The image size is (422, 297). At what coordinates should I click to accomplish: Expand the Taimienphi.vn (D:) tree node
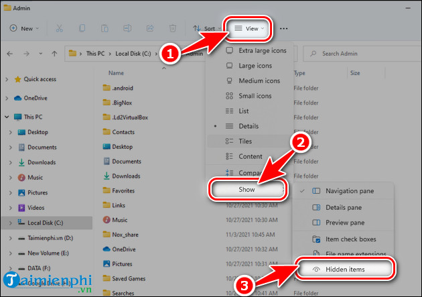tap(11, 238)
